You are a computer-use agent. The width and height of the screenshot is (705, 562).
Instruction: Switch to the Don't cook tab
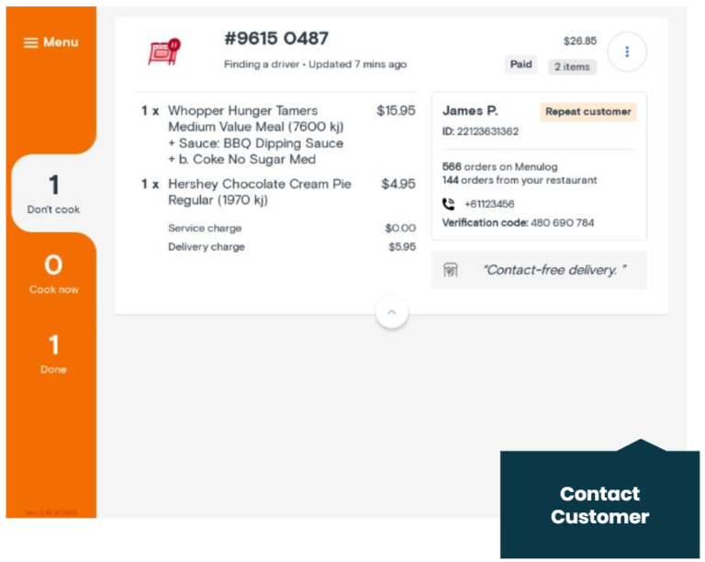pos(53,194)
